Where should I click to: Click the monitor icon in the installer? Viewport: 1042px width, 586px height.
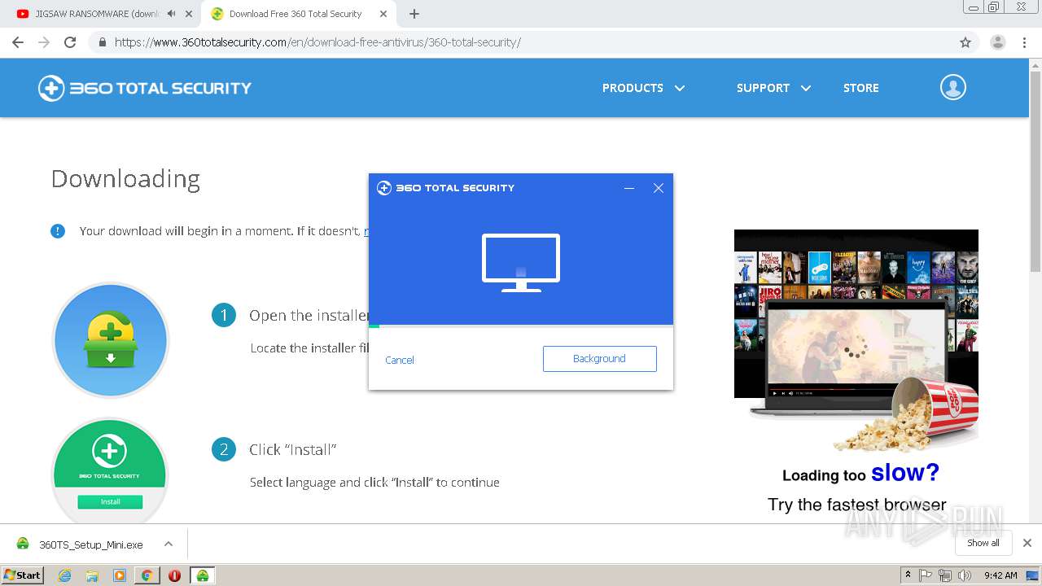pyautogui.click(x=521, y=262)
